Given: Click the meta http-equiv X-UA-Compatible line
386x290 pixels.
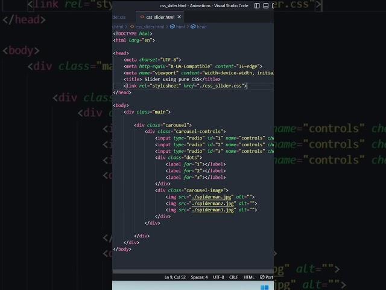Looking at the screenshot, I should (193, 66).
